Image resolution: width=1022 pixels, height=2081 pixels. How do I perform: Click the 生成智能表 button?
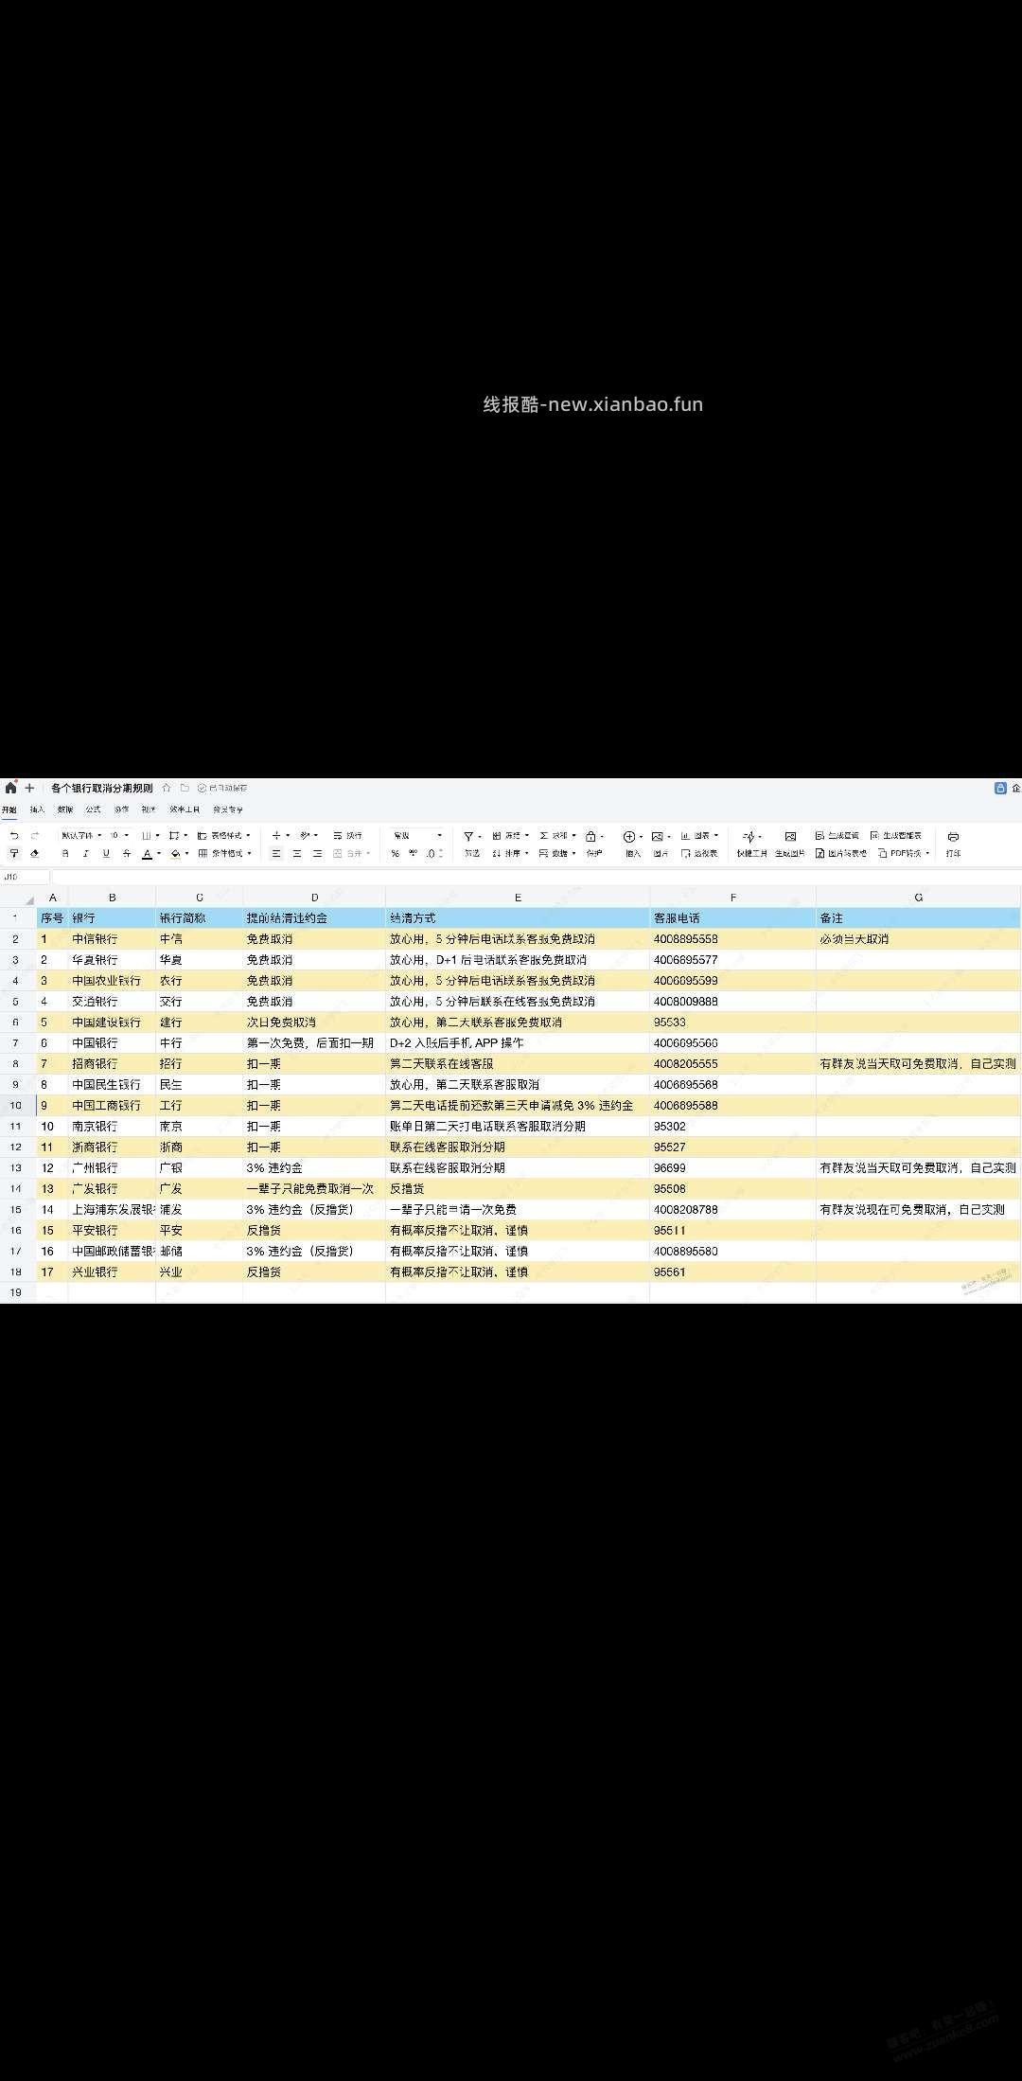coord(896,836)
